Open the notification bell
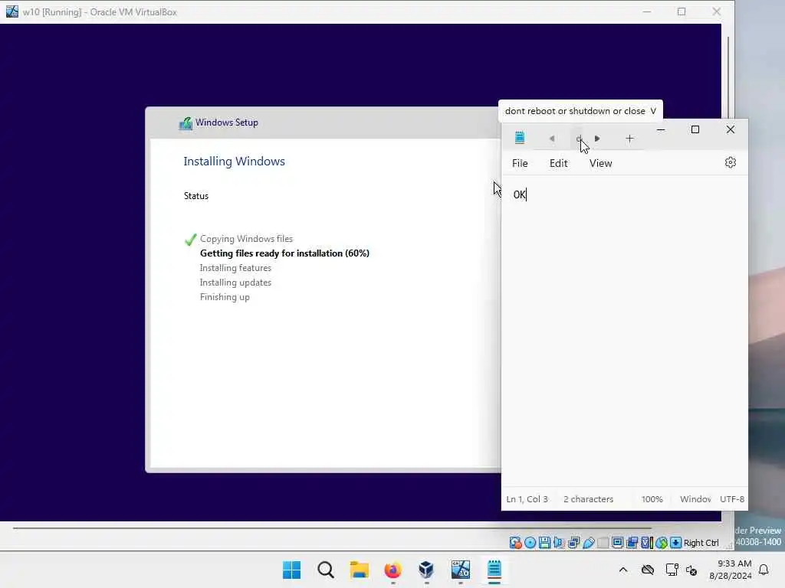The image size is (785, 588). (764, 570)
